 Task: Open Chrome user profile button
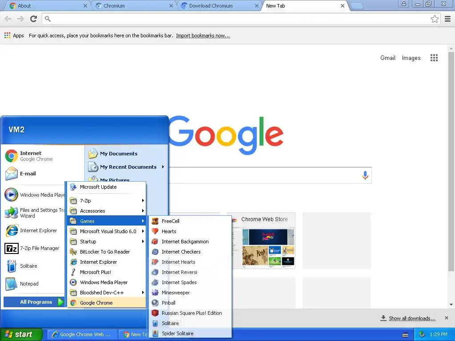403,4
